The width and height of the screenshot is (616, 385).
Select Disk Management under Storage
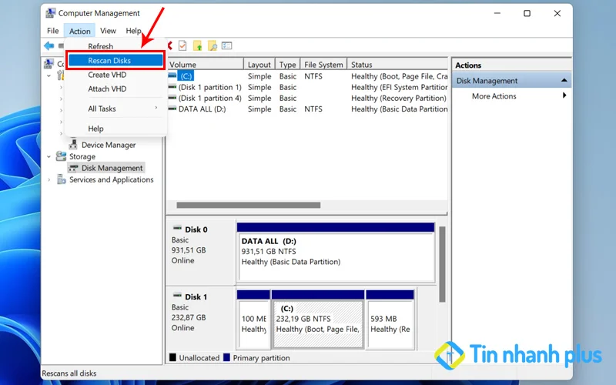112,168
